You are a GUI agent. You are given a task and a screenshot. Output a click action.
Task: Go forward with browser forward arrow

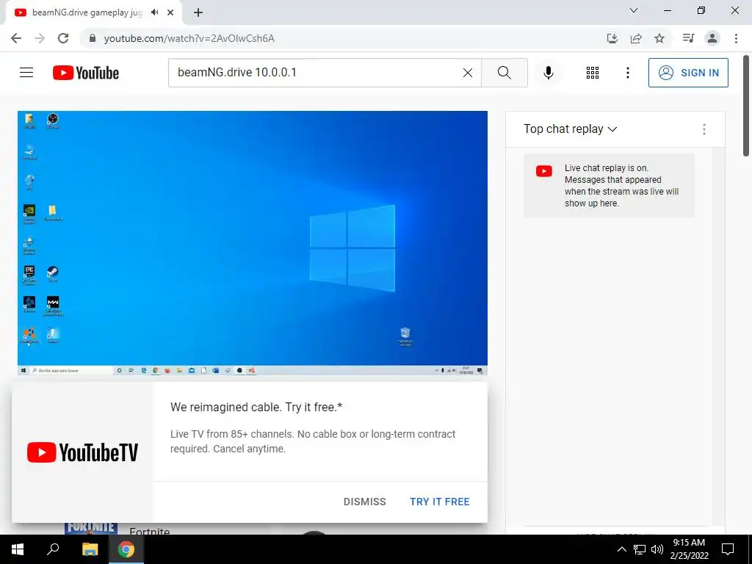pos(40,38)
